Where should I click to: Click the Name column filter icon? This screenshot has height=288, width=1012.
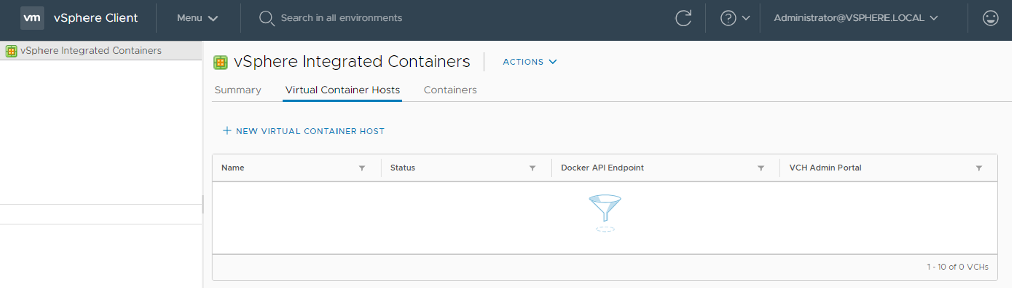(x=362, y=168)
